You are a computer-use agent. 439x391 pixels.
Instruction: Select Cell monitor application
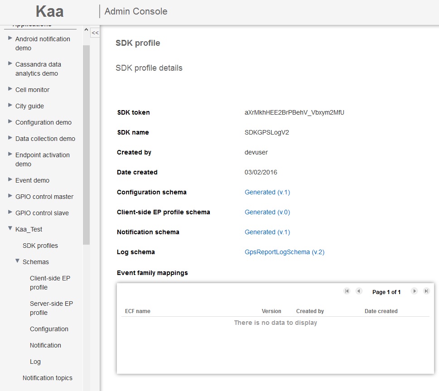click(32, 90)
